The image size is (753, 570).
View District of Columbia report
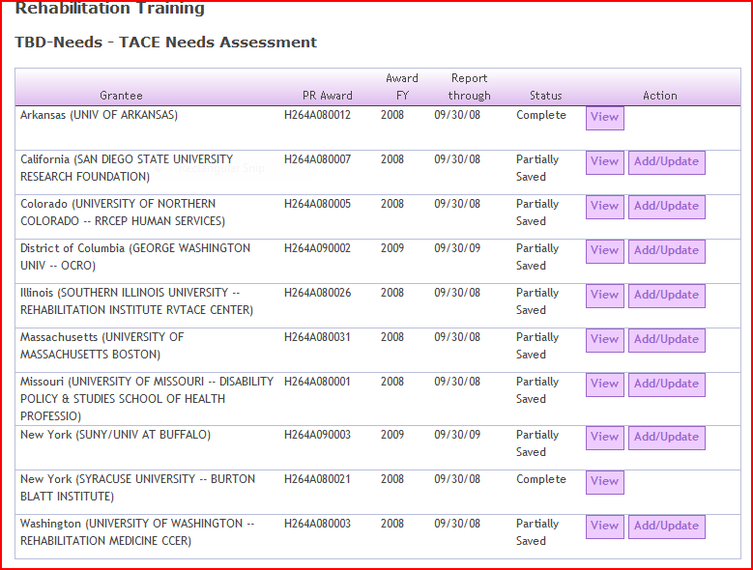coord(604,251)
